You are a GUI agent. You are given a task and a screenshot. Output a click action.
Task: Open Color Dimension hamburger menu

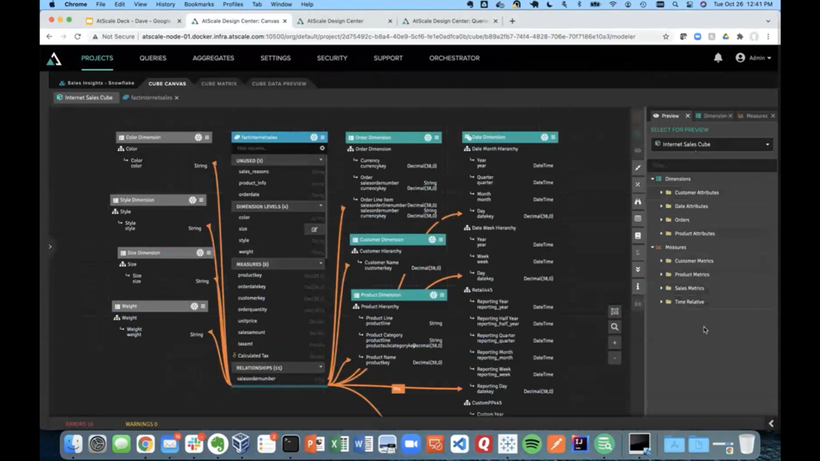(x=207, y=138)
